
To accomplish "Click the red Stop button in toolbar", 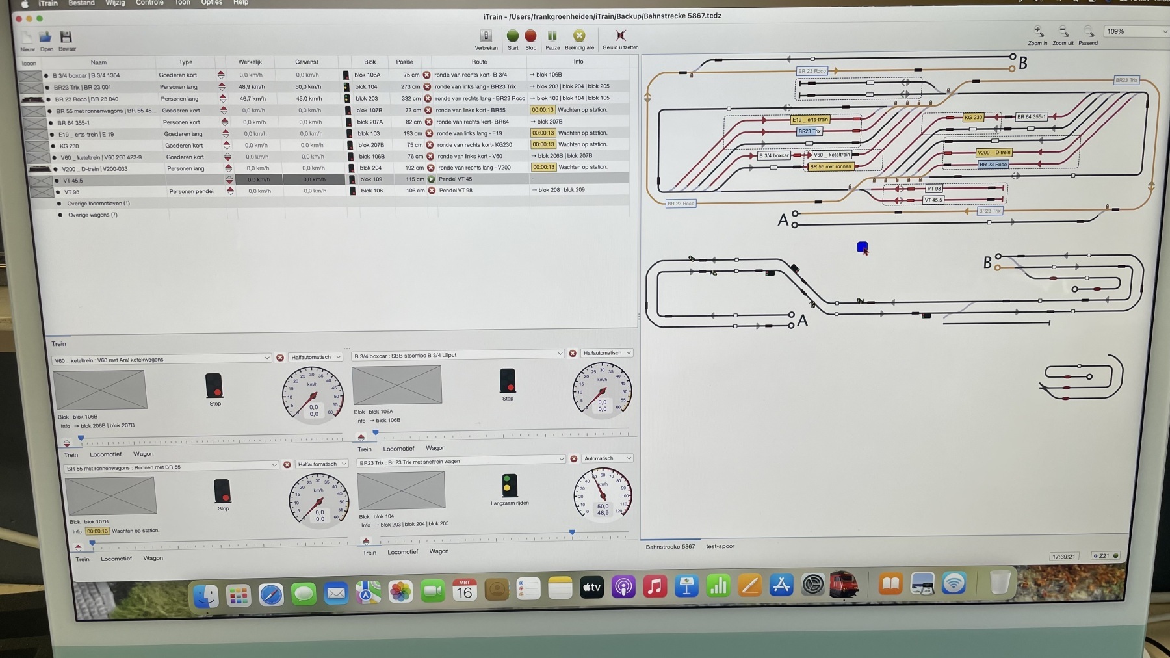I will [x=530, y=36].
